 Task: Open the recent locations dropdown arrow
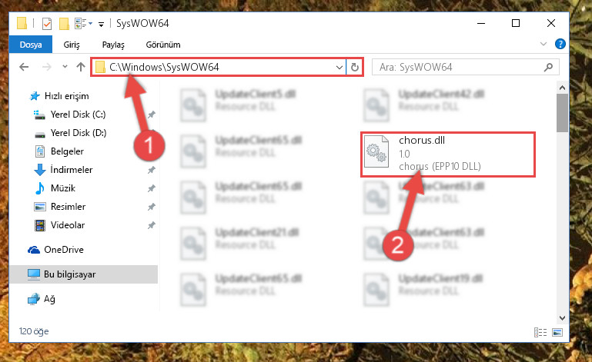click(65, 67)
